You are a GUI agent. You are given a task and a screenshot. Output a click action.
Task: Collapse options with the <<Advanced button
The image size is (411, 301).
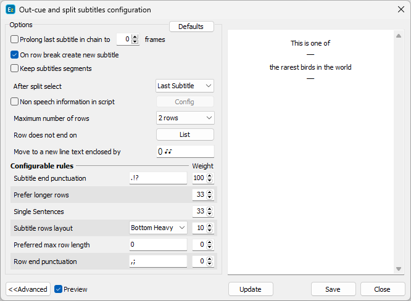click(x=28, y=289)
